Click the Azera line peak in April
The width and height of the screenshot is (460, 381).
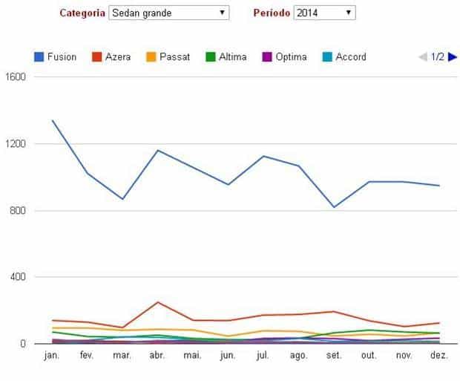157,302
